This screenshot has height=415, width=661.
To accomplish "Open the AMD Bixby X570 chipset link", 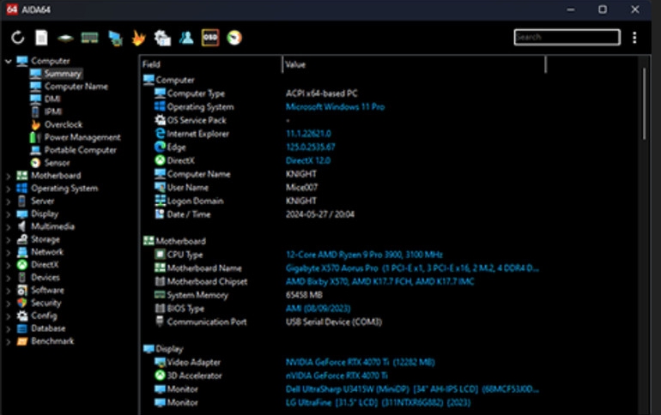I will click(x=379, y=281).
